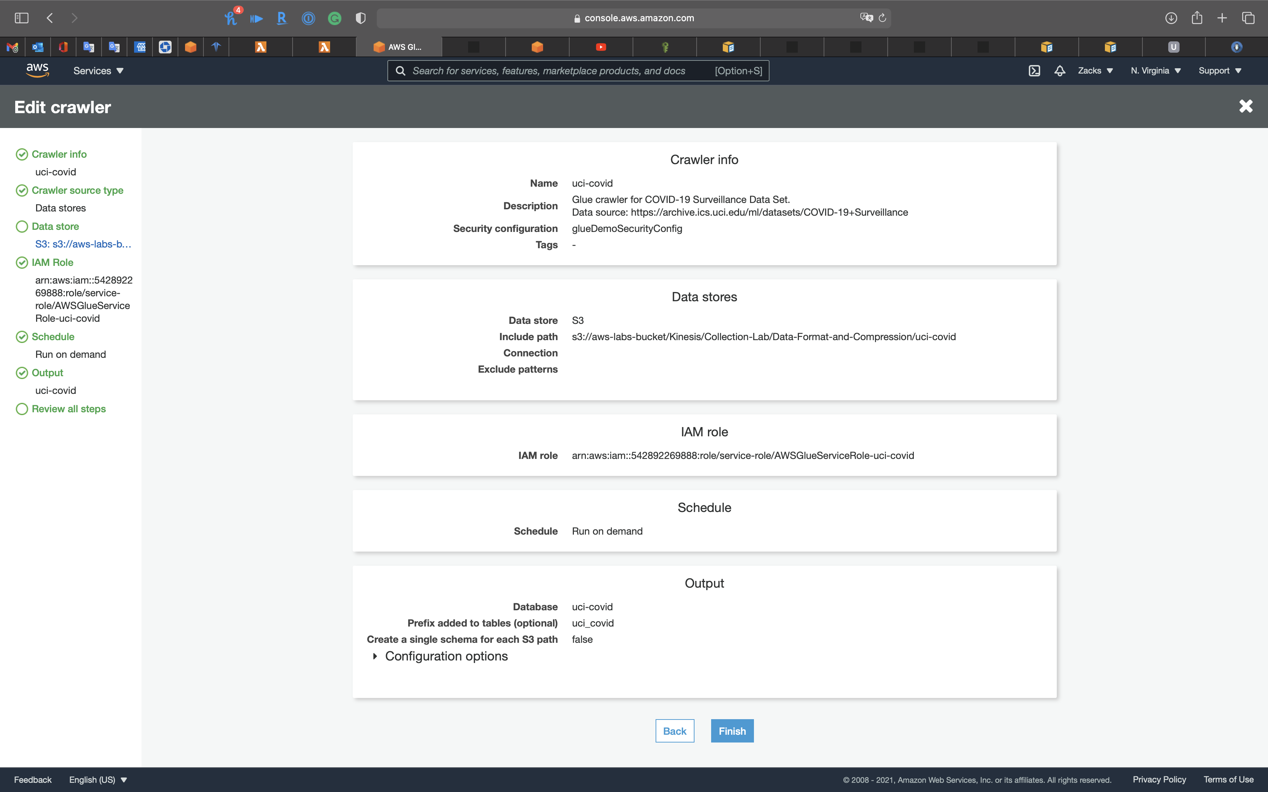Click the page reload icon in the address bar

coord(882,18)
